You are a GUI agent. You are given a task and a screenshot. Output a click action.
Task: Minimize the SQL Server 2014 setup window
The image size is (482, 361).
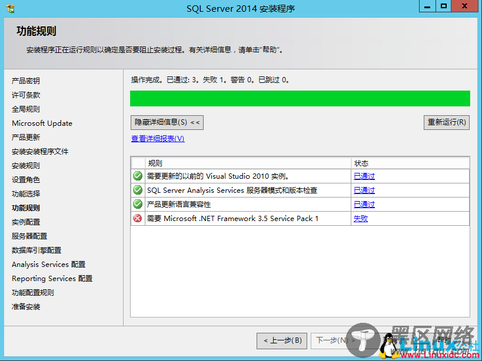coord(427,6)
